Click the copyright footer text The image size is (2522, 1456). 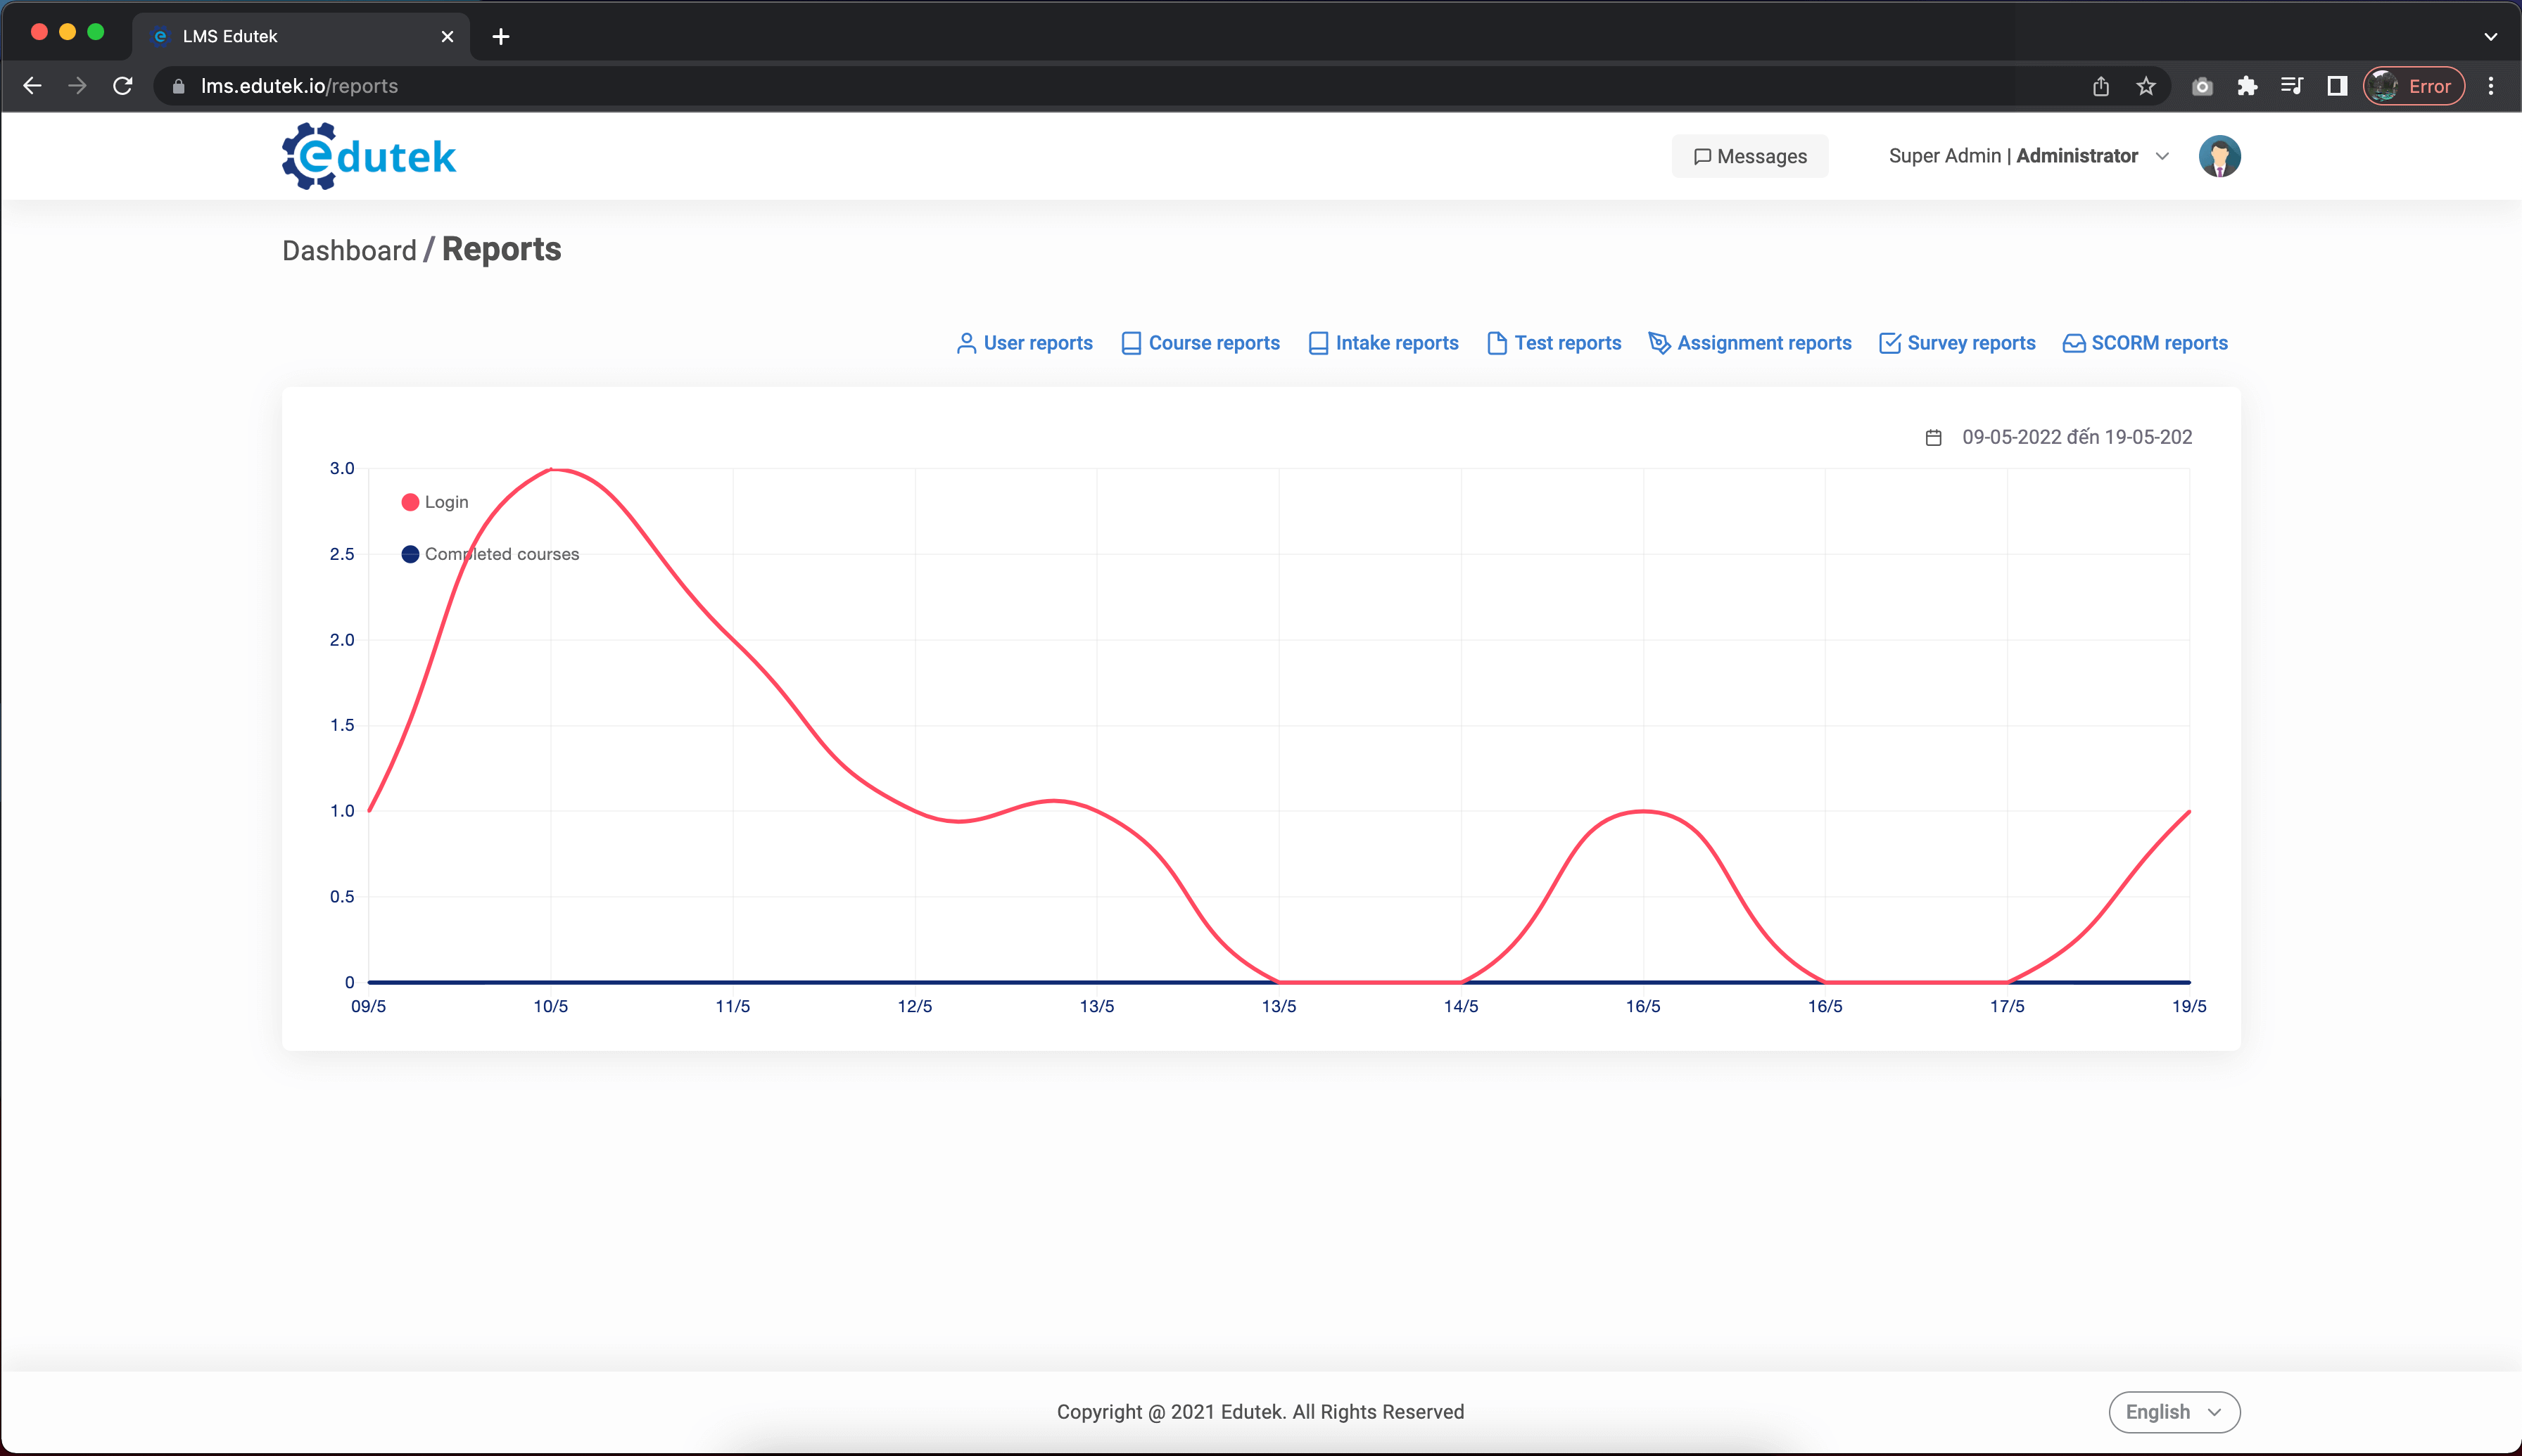1260,1412
